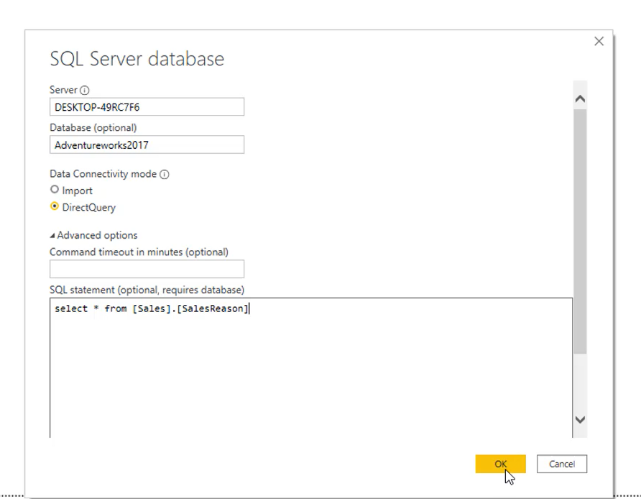This screenshot has width=641, height=499.
Task: Select the DirectQuery radio button
Action: (x=55, y=206)
